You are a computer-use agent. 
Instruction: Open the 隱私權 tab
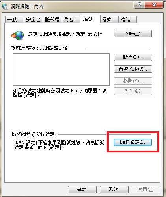(52, 20)
